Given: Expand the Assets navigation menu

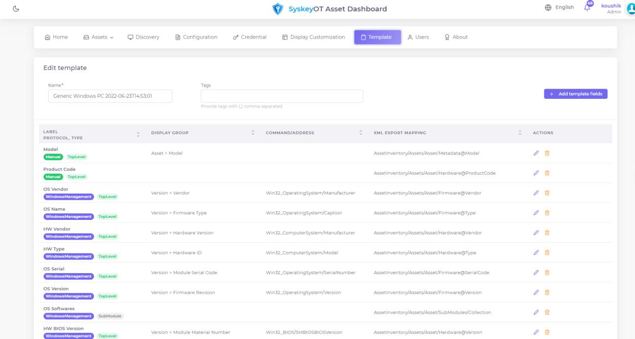Looking at the screenshot, I should click(98, 37).
